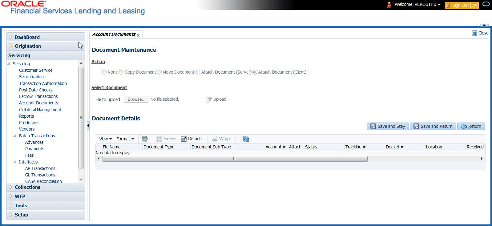Click the user avatar icon by Welcome
492x226 pixels.
pyautogui.click(x=389, y=5)
